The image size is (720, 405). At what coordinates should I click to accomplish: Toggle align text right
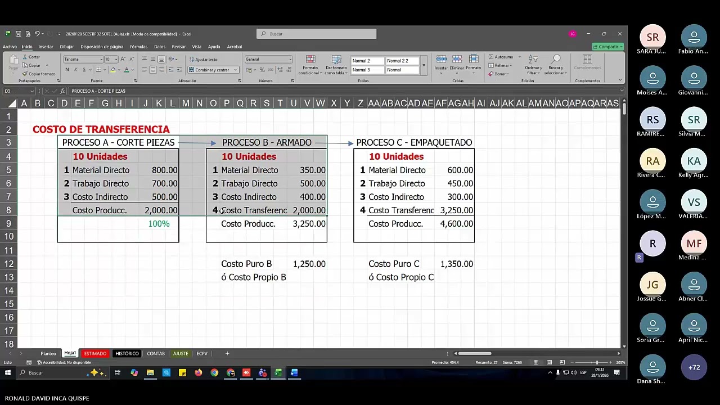pos(161,70)
